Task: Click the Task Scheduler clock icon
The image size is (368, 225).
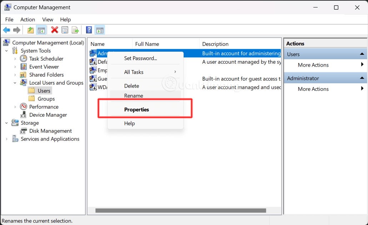Action: [x=23, y=58]
